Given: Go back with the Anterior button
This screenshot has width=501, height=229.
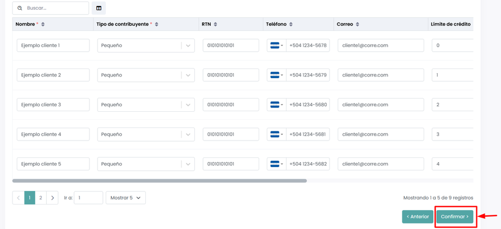Looking at the screenshot, I should coord(418,217).
